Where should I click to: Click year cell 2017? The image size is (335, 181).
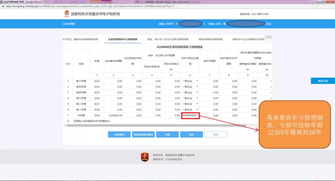click(x=97, y=104)
